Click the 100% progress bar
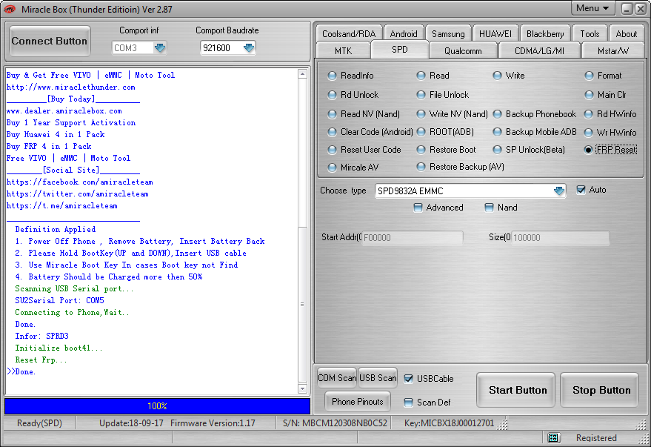Viewport: 651px width, 447px height. (x=157, y=406)
